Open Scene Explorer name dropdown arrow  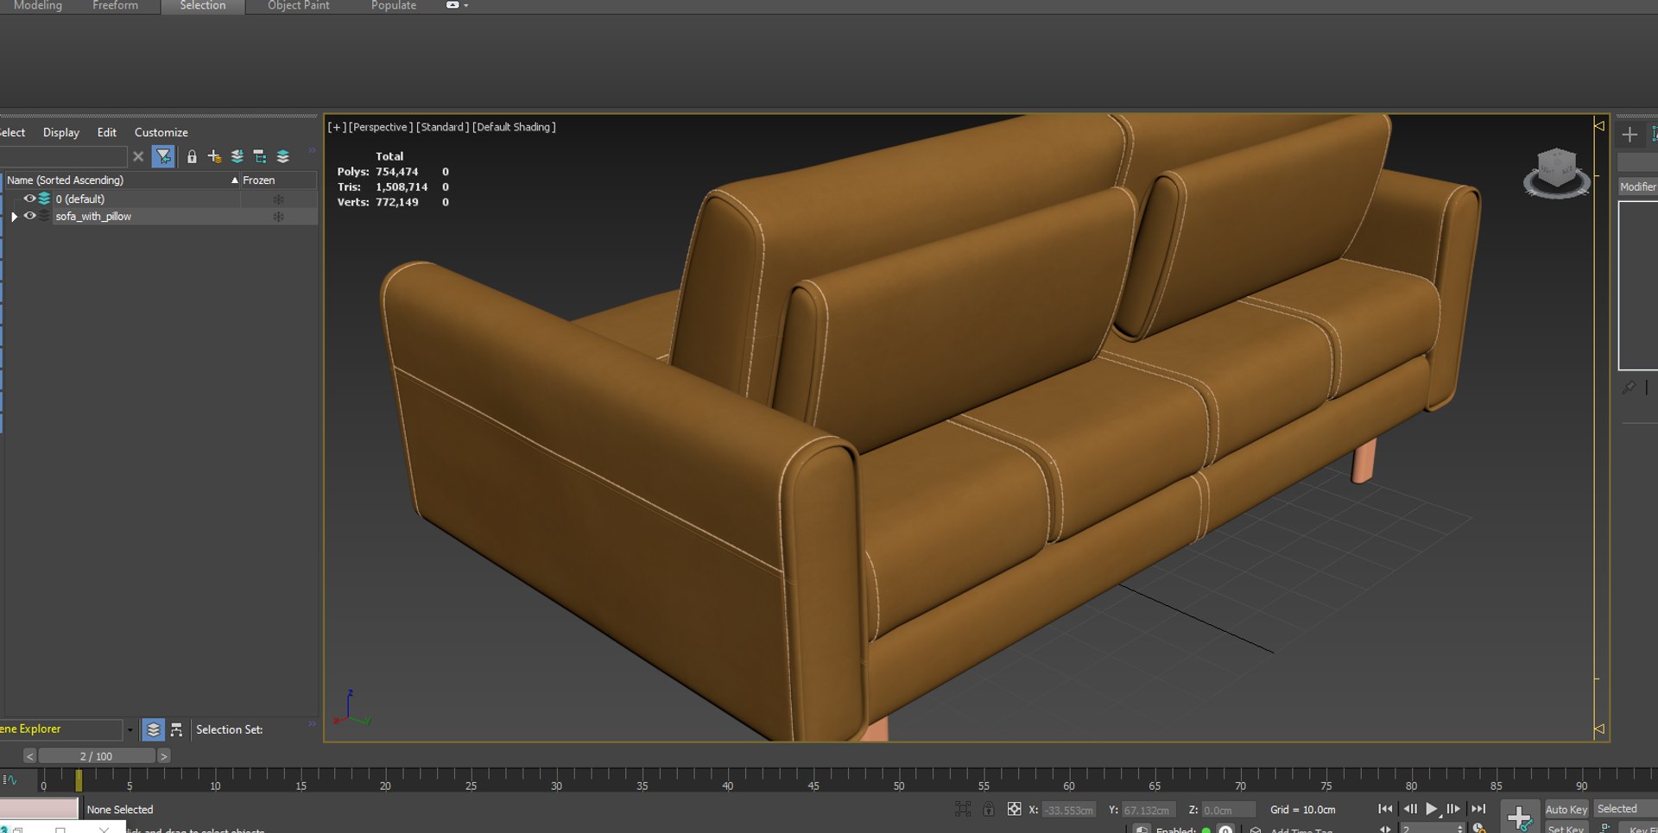point(130,730)
